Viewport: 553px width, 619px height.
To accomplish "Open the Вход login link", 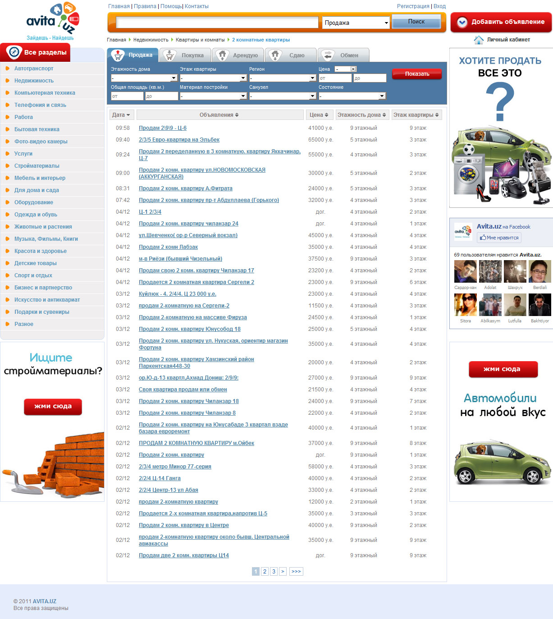I will click(439, 6).
